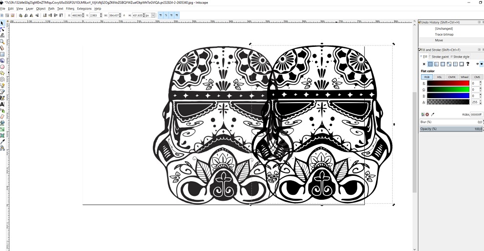Select the 3D Box tool

click(2, 61)
